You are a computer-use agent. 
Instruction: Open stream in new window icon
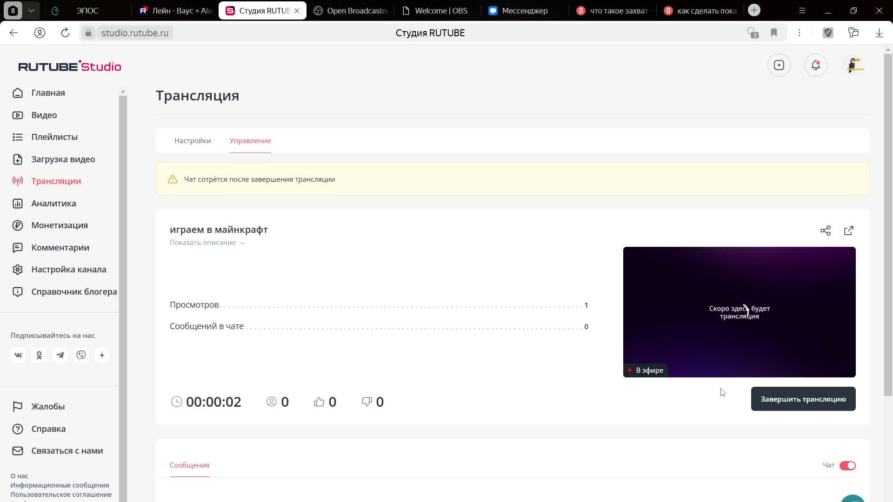(849, 231)
